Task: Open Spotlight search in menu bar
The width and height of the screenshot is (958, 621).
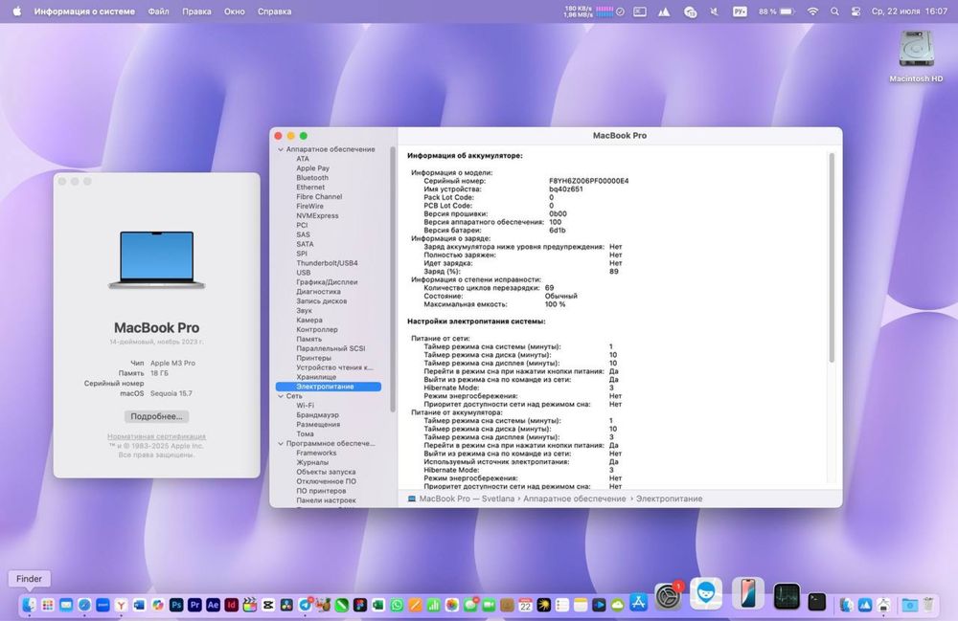Action: [x=834, y=11]
